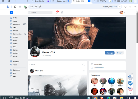Click the Market bag icon
138x99 pixels.
click(11, 56)
